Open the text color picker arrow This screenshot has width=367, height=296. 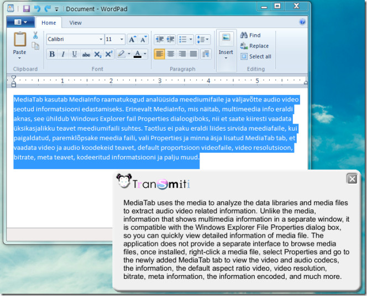click(145, 54)
